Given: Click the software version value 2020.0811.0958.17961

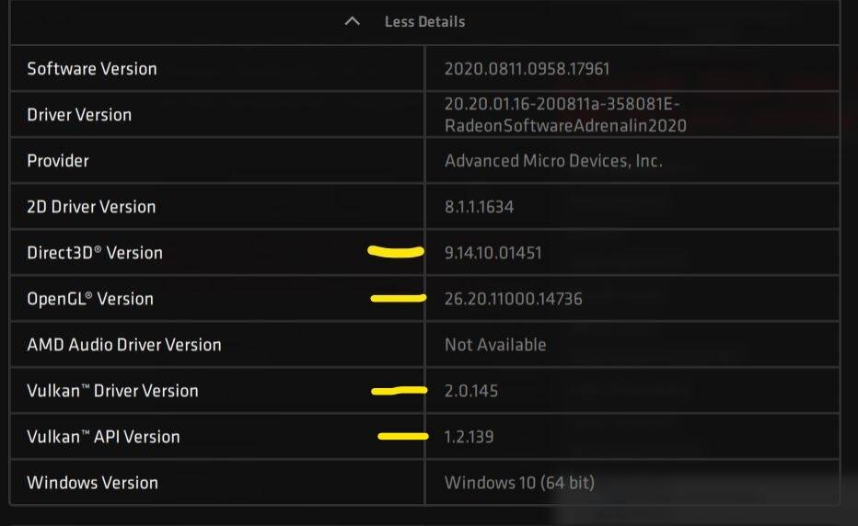Looking at the screenshot, I should 527,69.
